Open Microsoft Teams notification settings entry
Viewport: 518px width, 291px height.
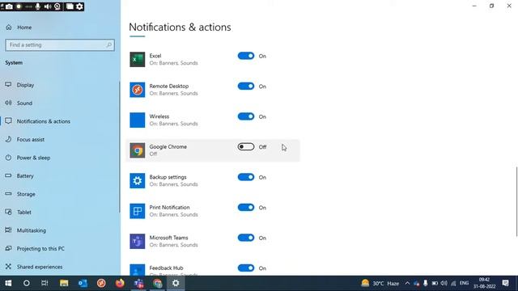point(213,242)
